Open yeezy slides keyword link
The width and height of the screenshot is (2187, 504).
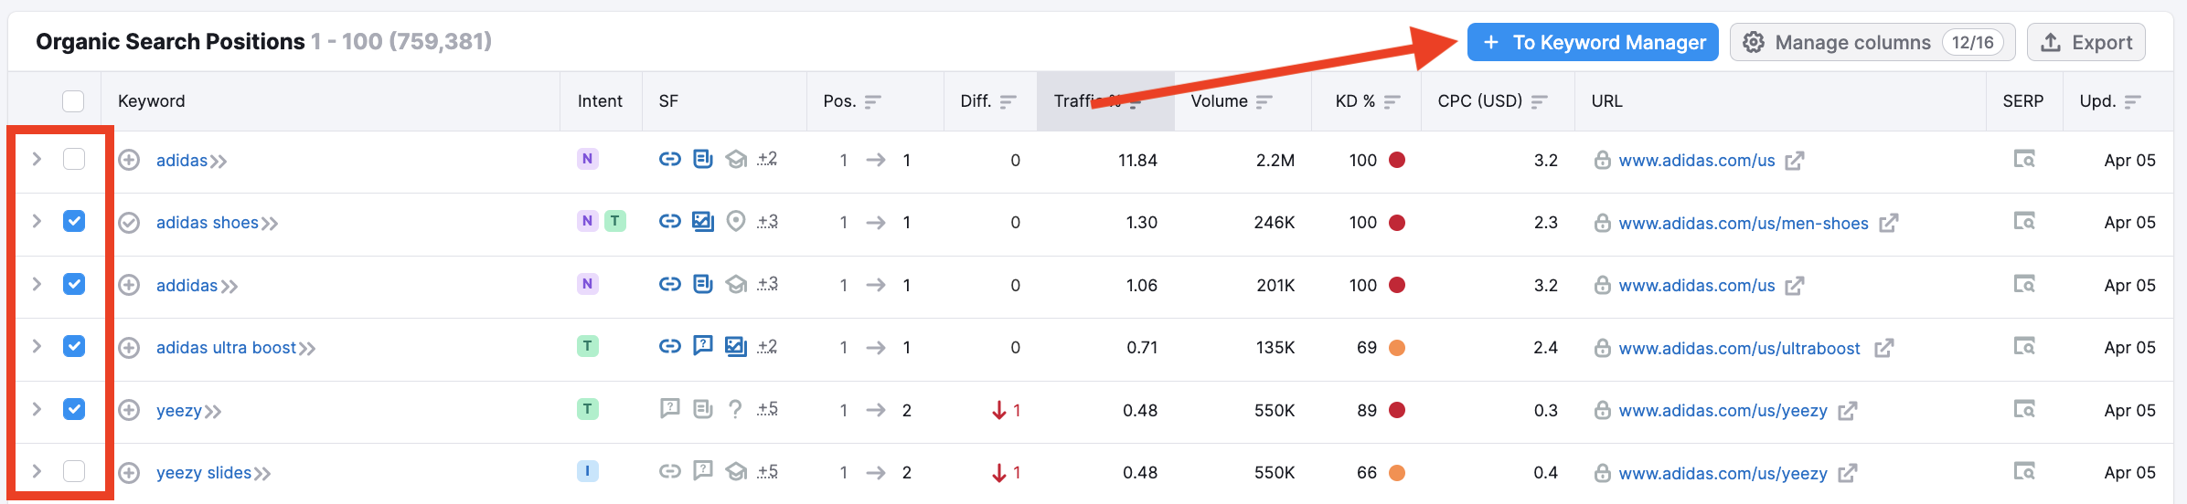(204, 473)
